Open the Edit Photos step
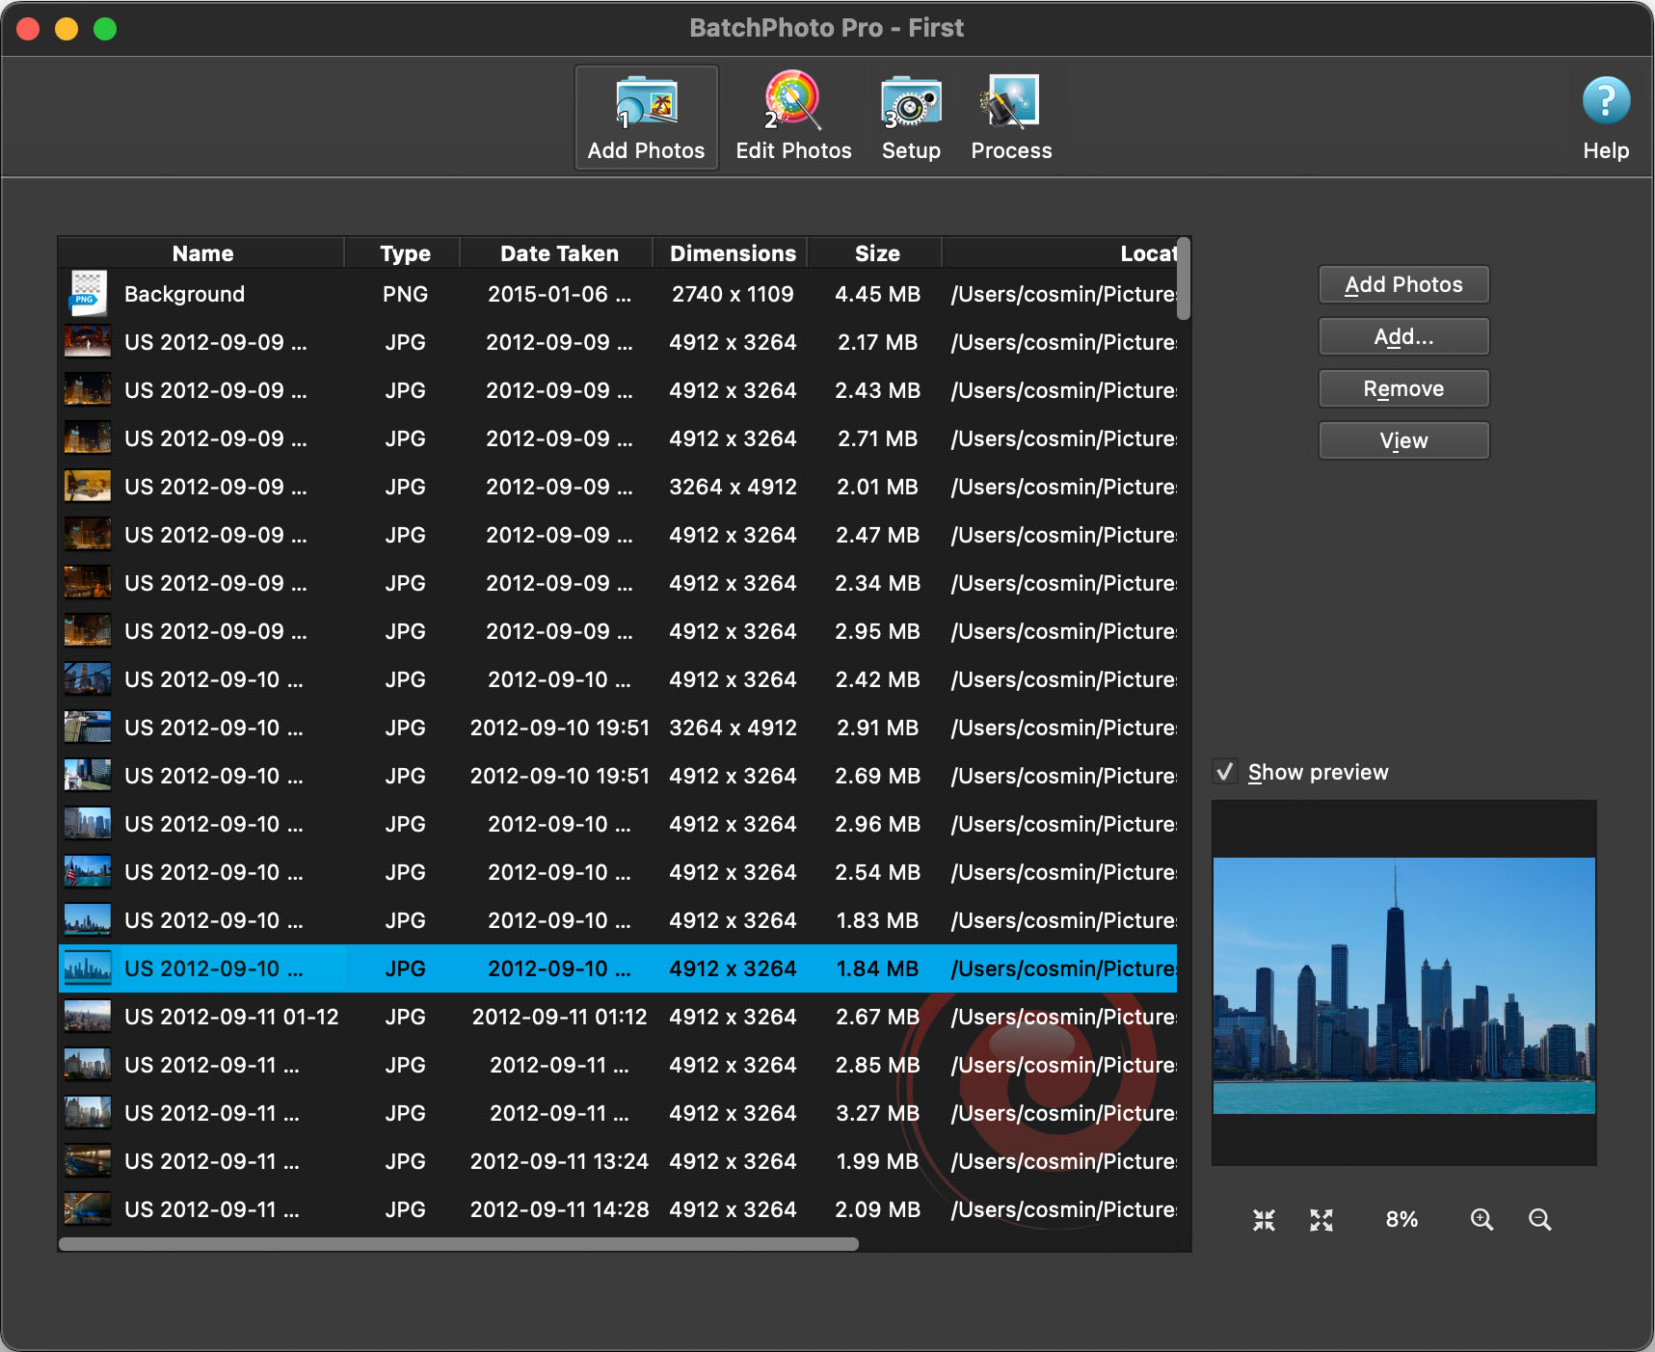Viewport: 1655px width, 1352px height. pos(792,118)
